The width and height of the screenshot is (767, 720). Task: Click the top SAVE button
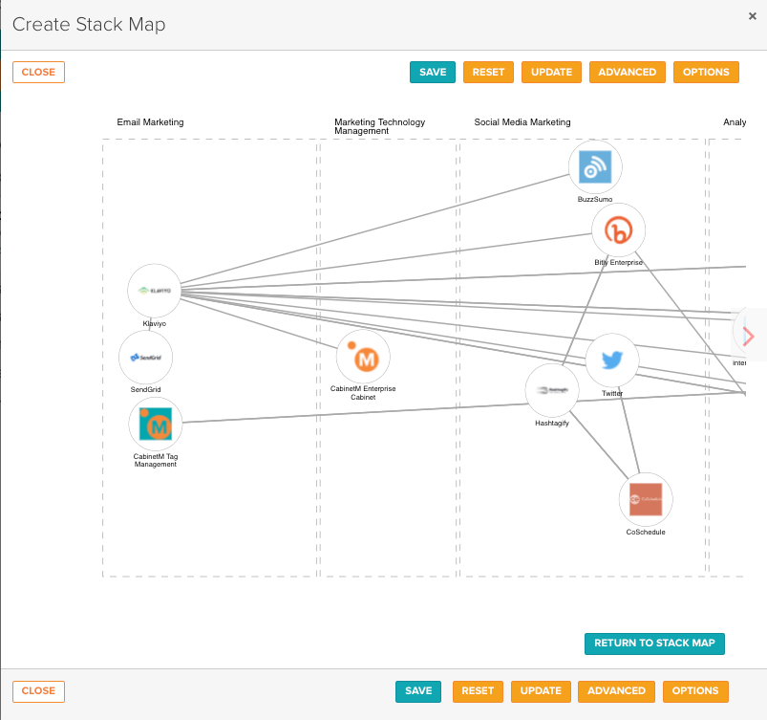coord(433,72)
